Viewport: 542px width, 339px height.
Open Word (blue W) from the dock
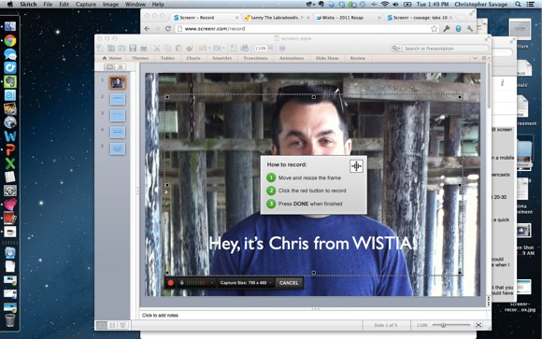tap(10, 136)
